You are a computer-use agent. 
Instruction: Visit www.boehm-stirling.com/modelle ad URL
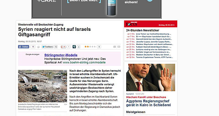tap(84, 63)
